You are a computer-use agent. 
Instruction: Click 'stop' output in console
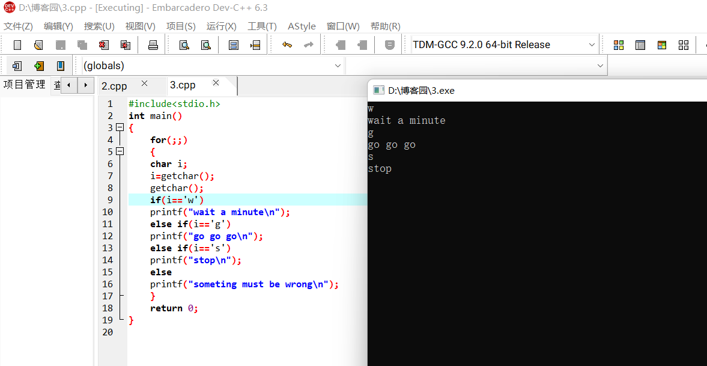pyautogui.click(x=380, y=169)
